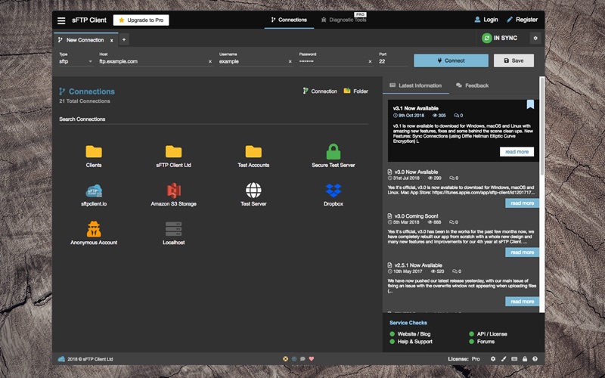Click the lock icon in status bar
605x378 pixels.
coord(524,359)
